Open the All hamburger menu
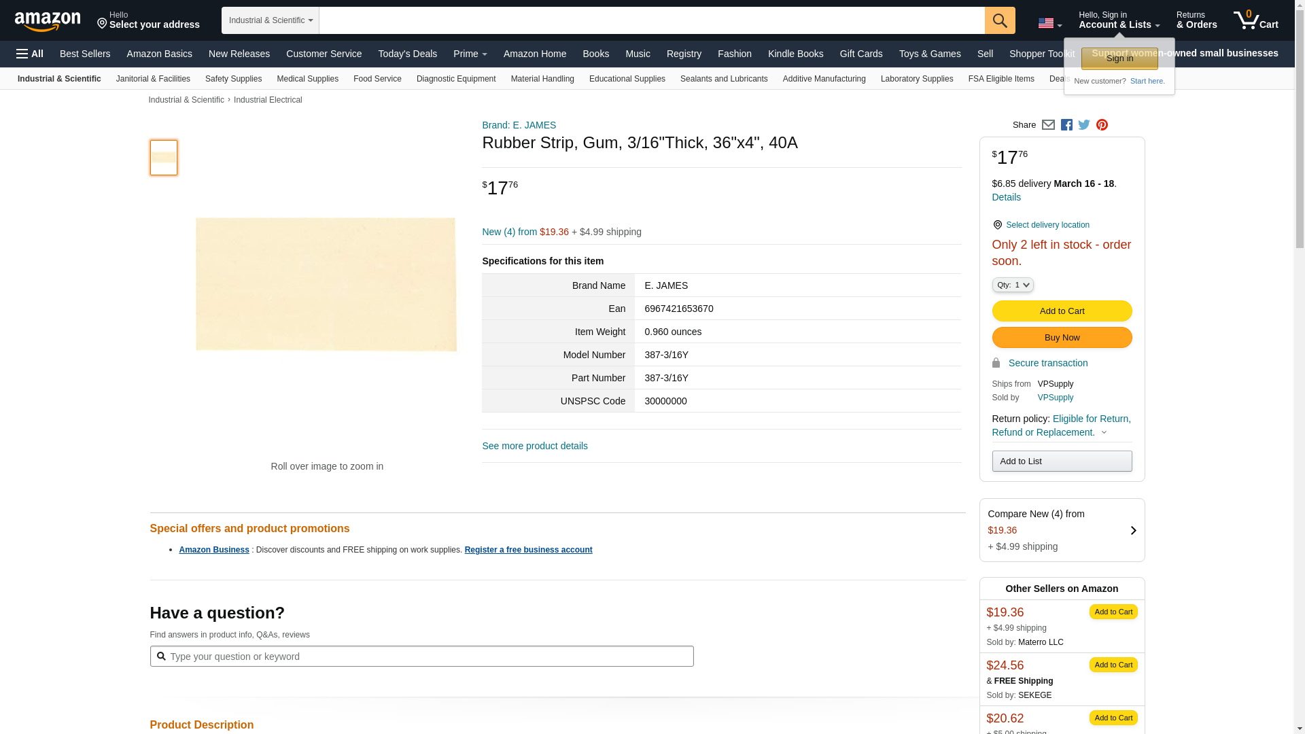1305x734 pixels. point(30,54)
